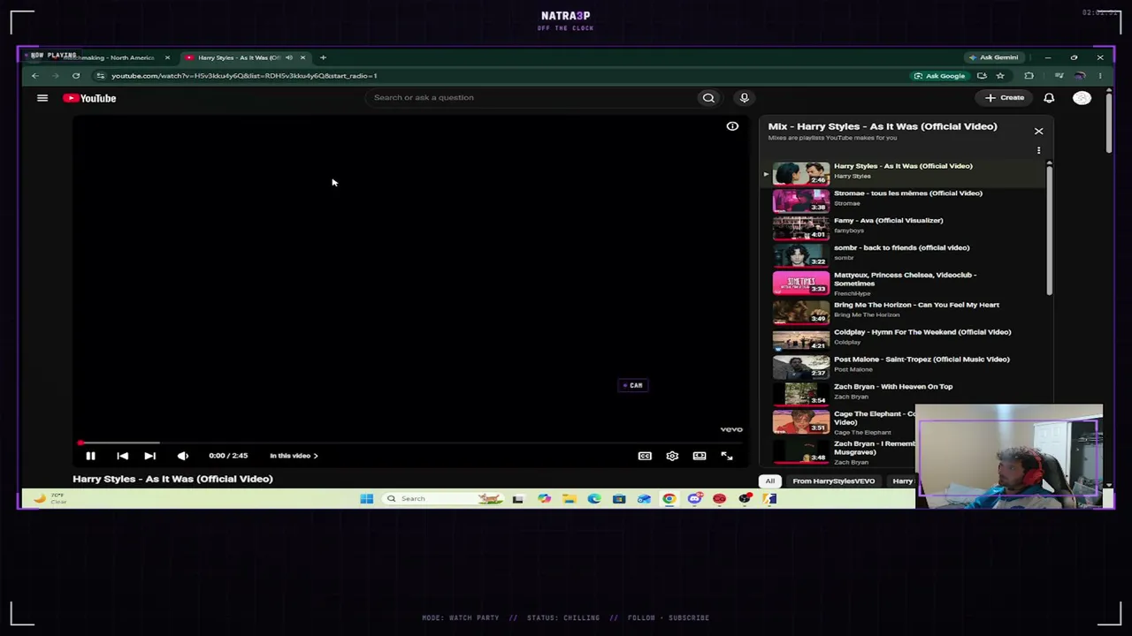
Task: Open the pink 'Sometimes' video thumbnail
Action: 801,283
